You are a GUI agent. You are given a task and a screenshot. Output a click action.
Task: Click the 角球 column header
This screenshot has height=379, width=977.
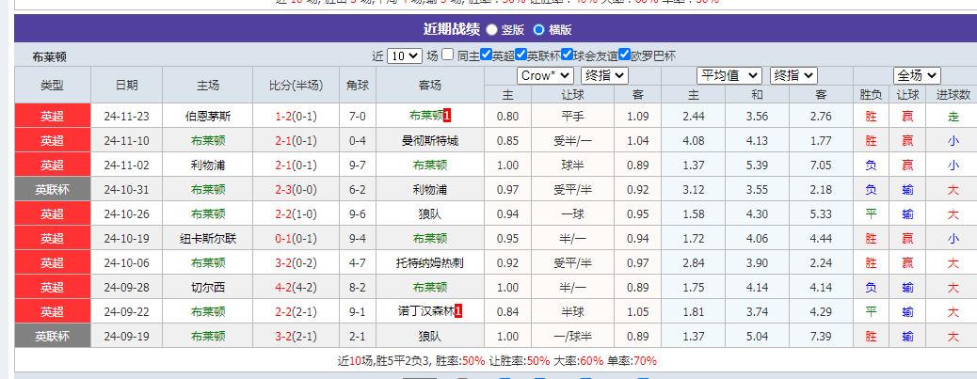click(x=358, y=85)
